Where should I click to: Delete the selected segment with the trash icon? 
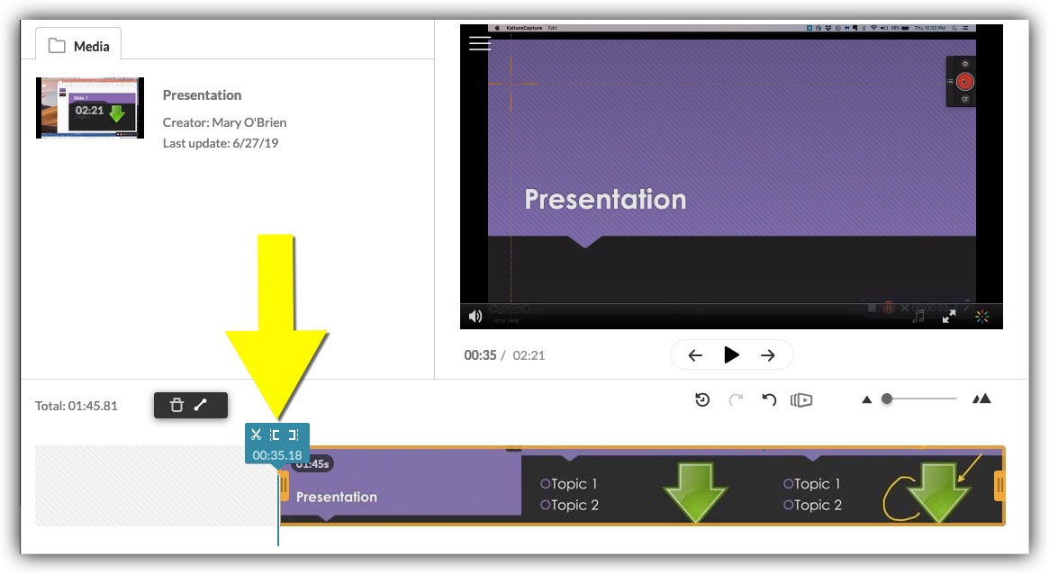tap(176, 405)
